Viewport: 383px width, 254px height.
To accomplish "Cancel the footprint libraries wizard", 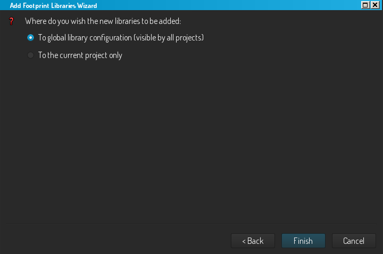I will click(x=354, y=241).
